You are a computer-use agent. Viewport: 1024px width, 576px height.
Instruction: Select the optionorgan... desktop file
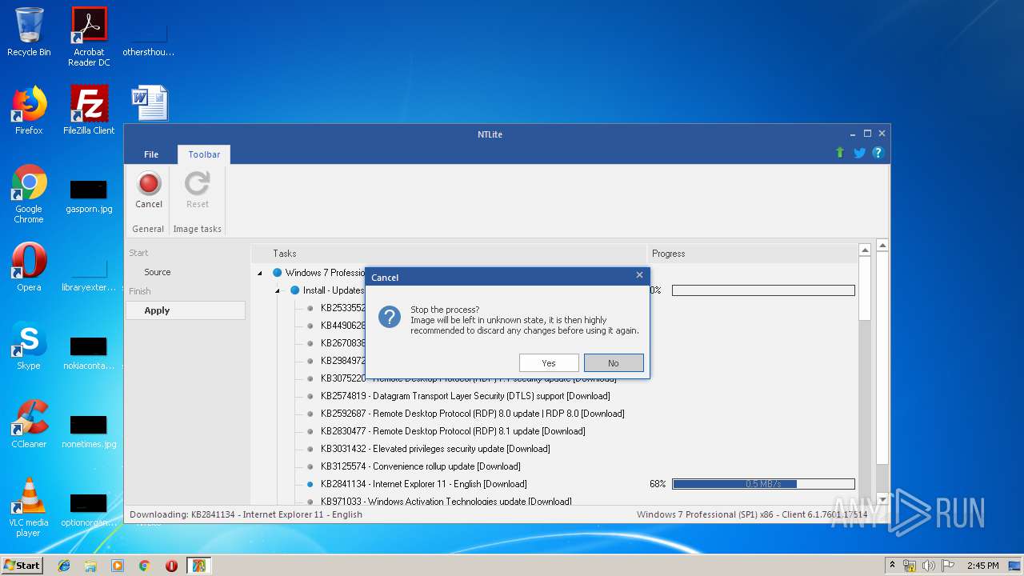(89, 510)
